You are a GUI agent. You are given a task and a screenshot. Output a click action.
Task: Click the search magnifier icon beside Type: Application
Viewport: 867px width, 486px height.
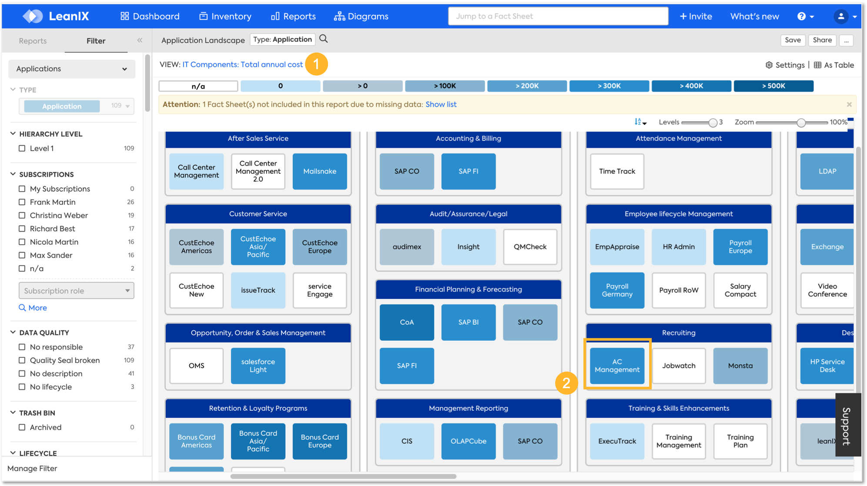(x=323, y=39)
